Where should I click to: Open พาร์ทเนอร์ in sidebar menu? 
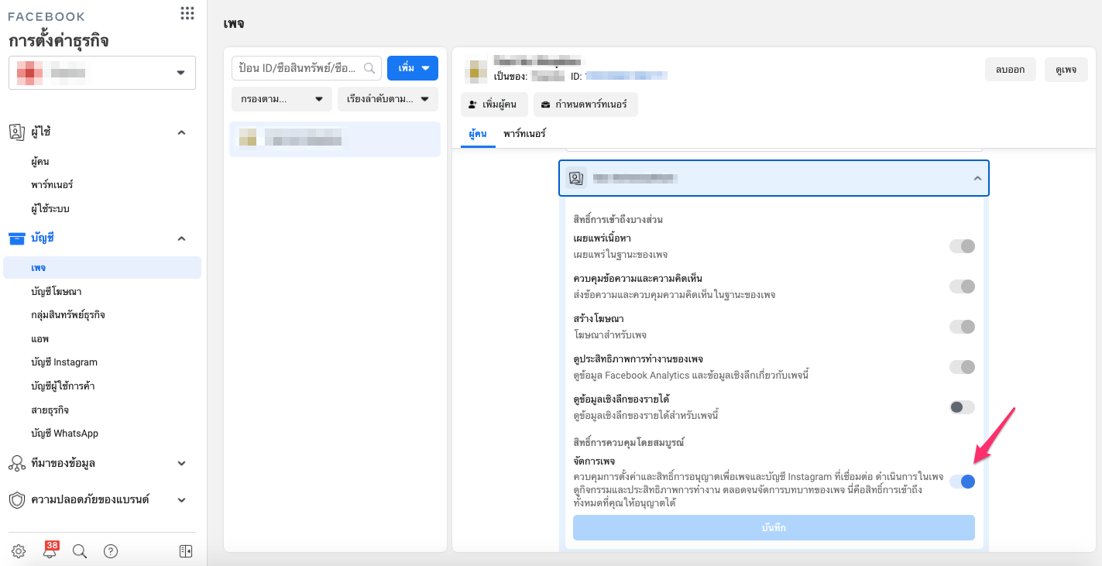tap(52, 185)
